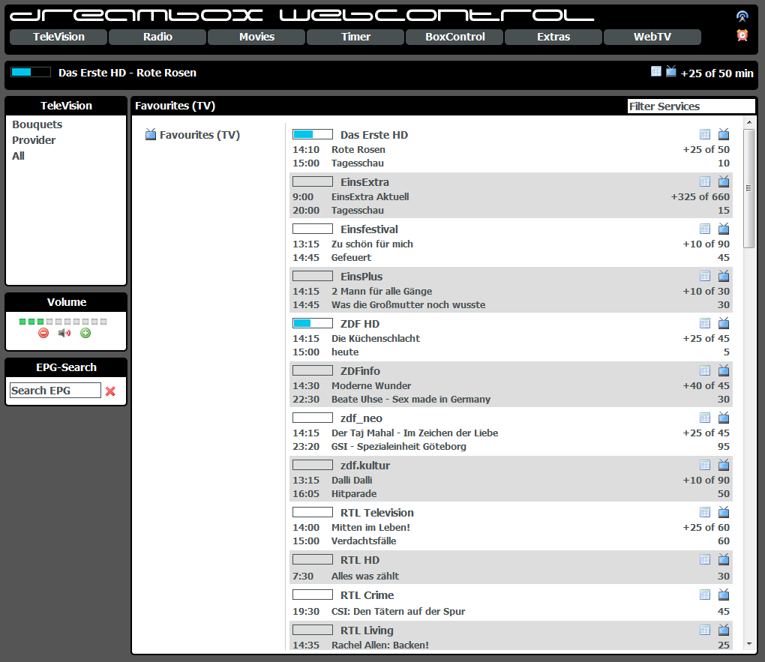Image resolution: width=765 pixels, height=662 pixels.
Task: Open EPG icon for RTL HD row
Action: pos(705,559)
